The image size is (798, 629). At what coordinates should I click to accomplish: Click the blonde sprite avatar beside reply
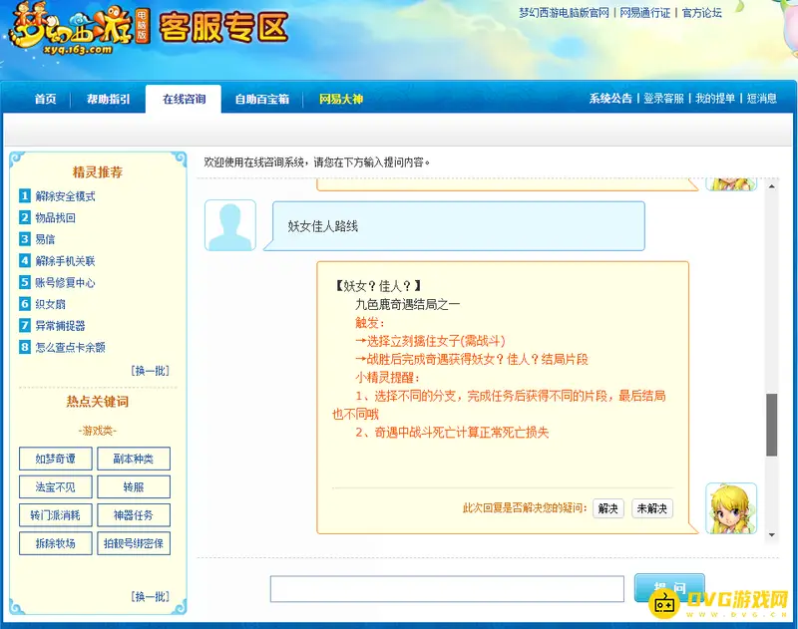coord(731,508)
